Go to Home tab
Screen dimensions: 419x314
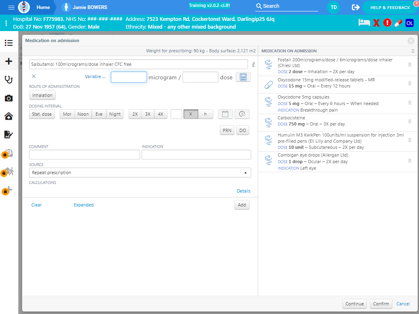43,7
